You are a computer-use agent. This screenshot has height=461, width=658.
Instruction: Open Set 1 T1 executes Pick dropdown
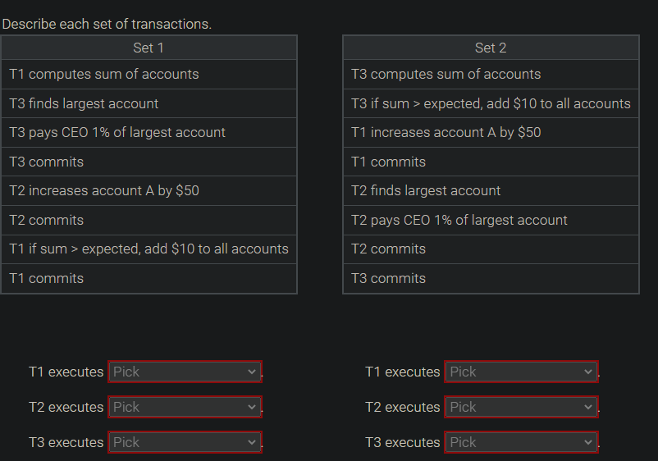click(185, 372)
